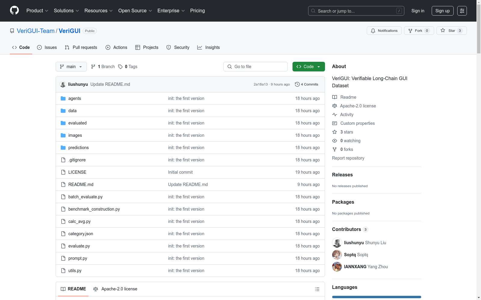Fork the repository with Fork button
Viewport: 481px width, 300px height.
pos(419,31)
